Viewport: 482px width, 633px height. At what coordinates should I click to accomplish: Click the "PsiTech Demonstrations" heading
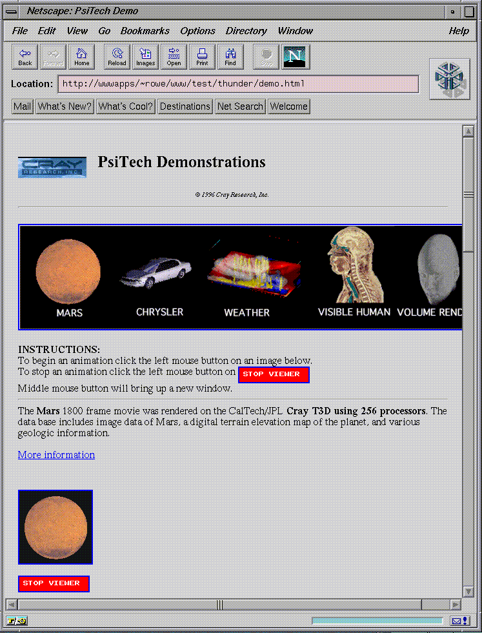(181, 163)
